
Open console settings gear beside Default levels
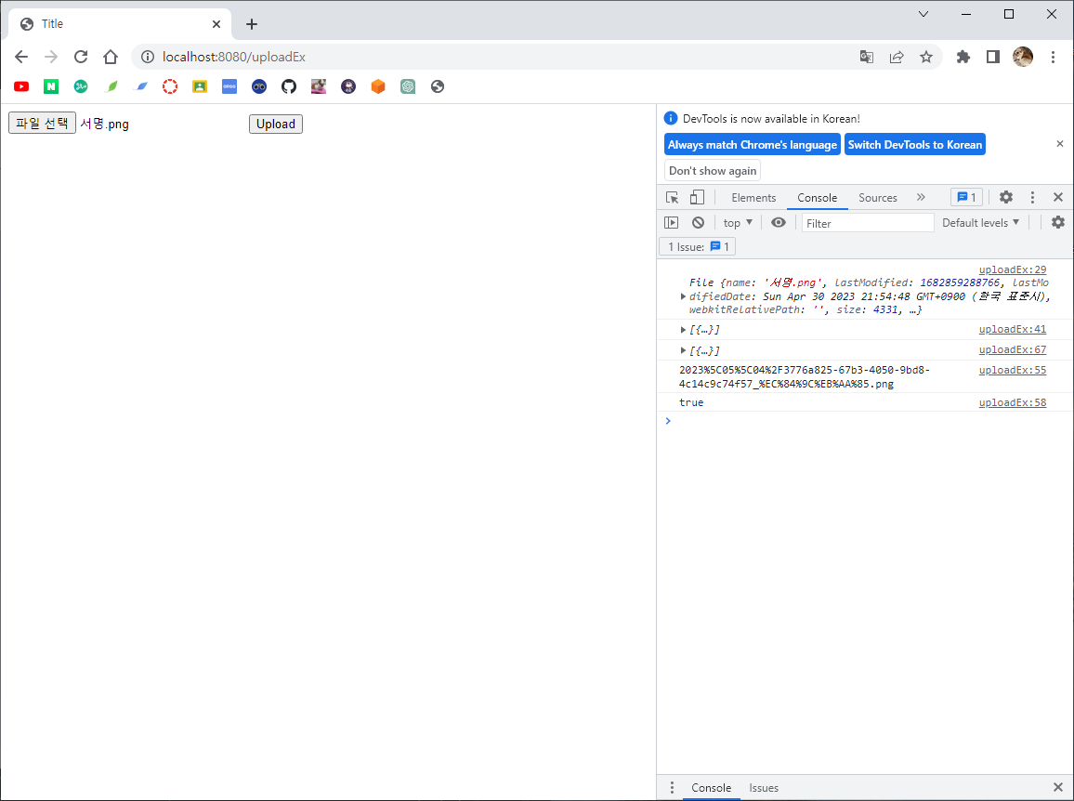[1058, 223]
